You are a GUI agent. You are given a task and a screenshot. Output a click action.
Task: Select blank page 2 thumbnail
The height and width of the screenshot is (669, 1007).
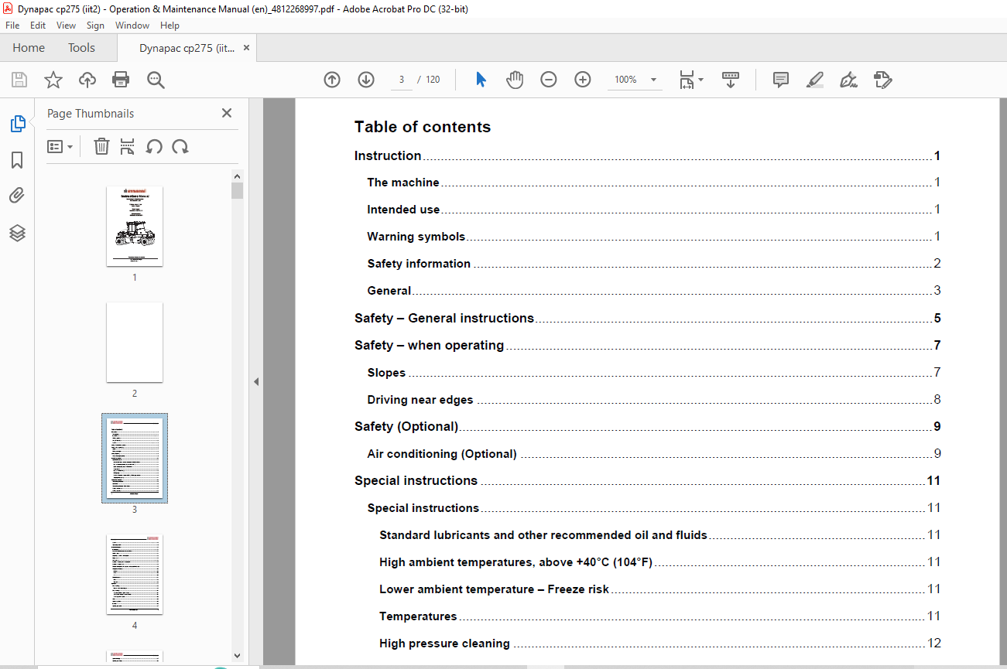pos(135,342)
